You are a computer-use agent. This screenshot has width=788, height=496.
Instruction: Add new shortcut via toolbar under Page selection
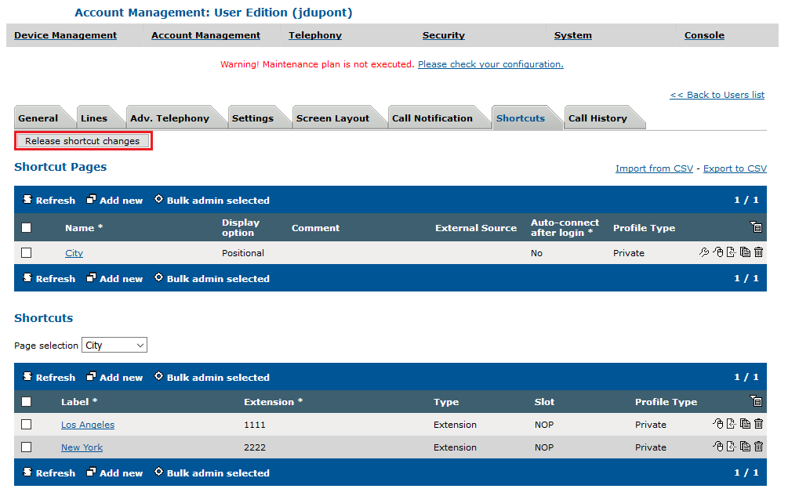coord(114,377)
